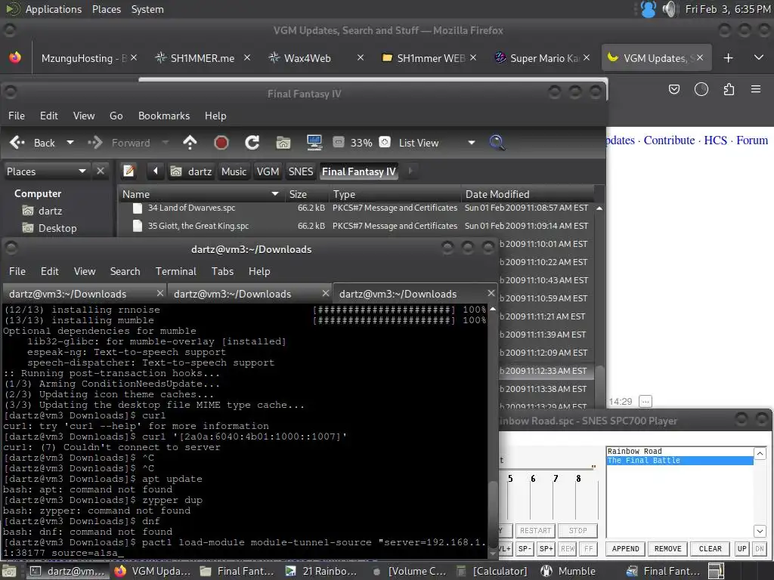Viewport: 774px width, 580px height.
Task: Open the Forward history dropdown arrow
Action: [x=166, y=143]
